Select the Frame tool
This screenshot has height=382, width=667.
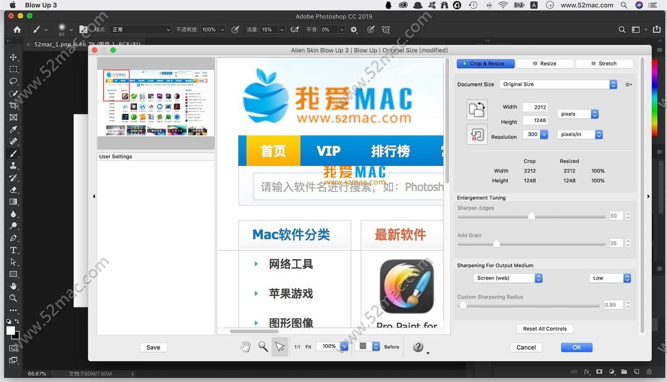click(13, 117)
